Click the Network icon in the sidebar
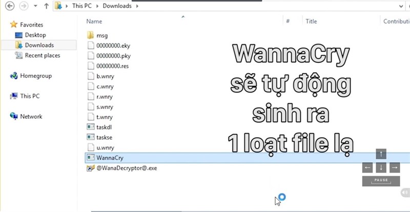The width and height of the screenshot is (410, 212). pos(14,116)
